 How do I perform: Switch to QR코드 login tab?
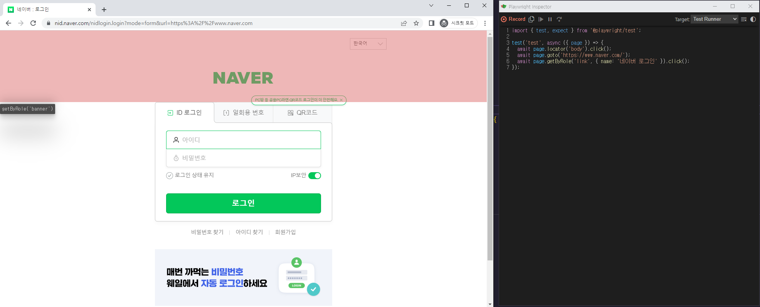click(x=303, y=112)
